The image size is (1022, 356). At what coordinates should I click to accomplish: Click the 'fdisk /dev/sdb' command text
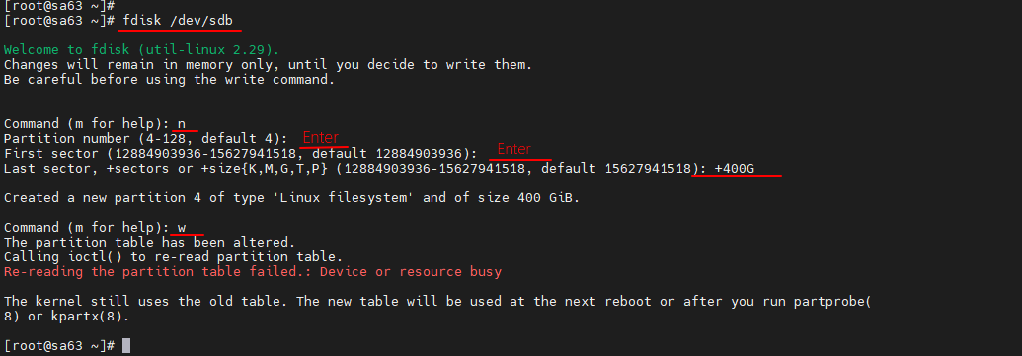point(178,20)
